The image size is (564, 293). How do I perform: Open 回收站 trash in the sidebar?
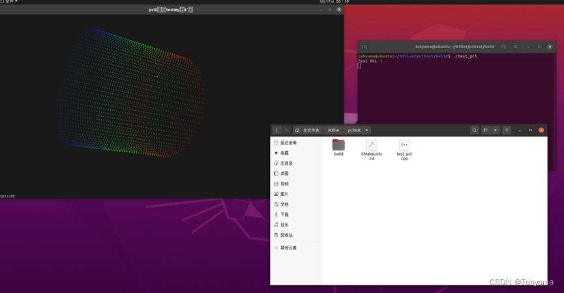(x=295, y=235)
